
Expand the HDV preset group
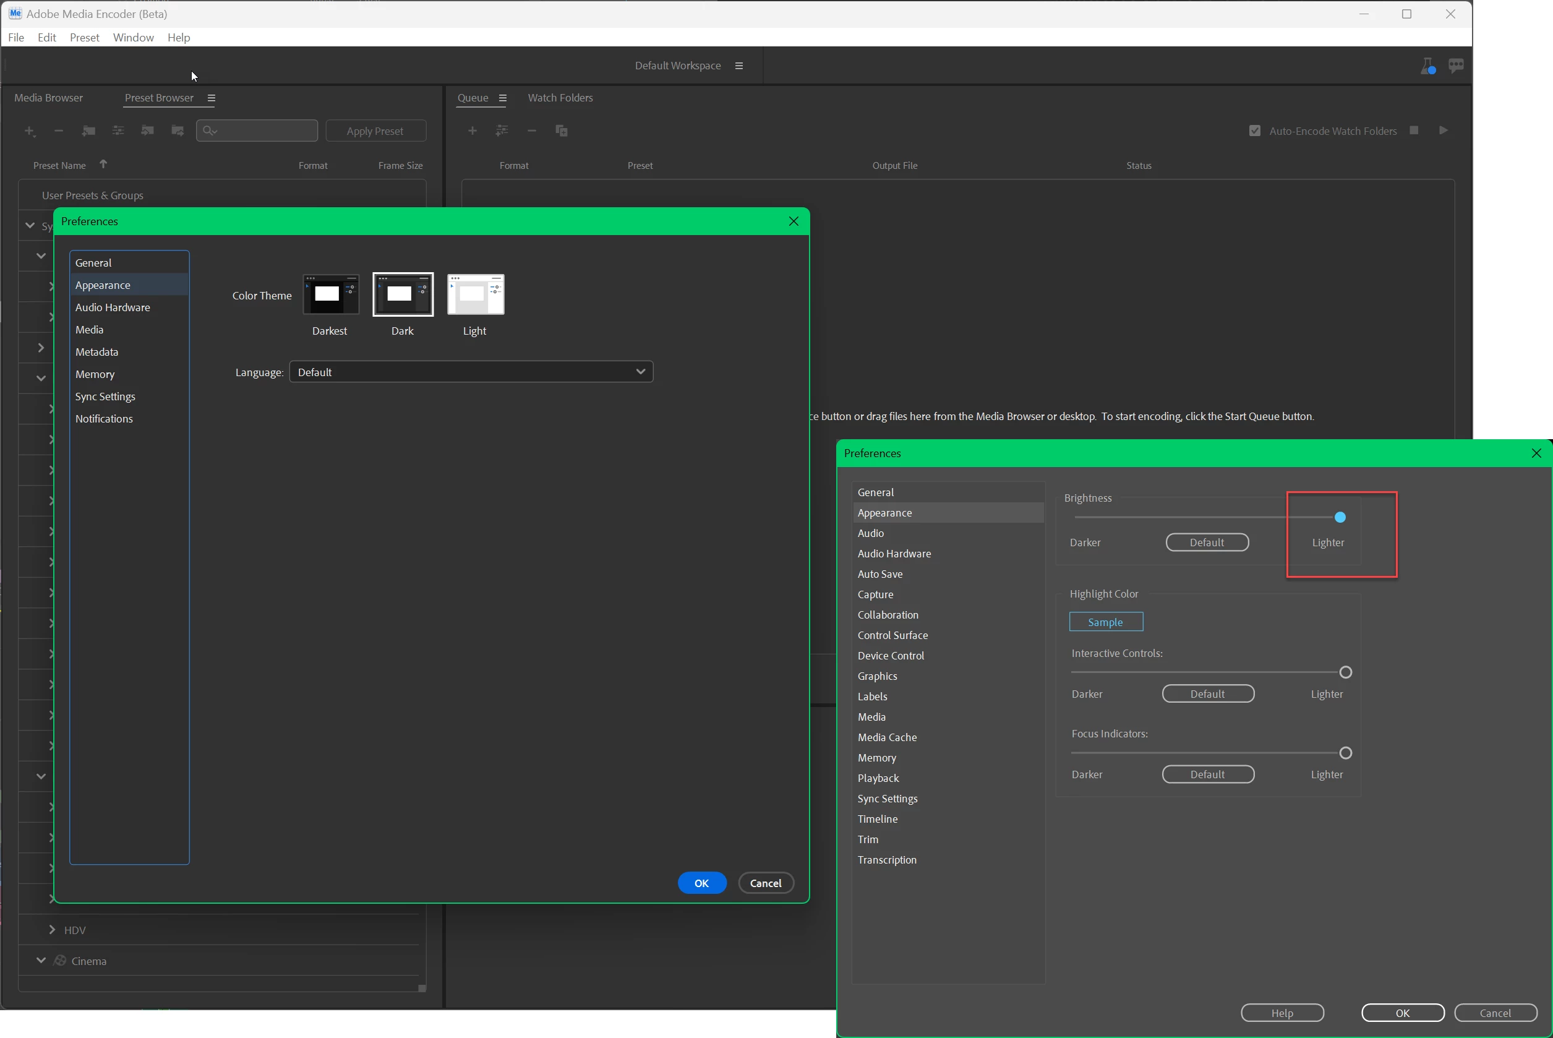53,930
